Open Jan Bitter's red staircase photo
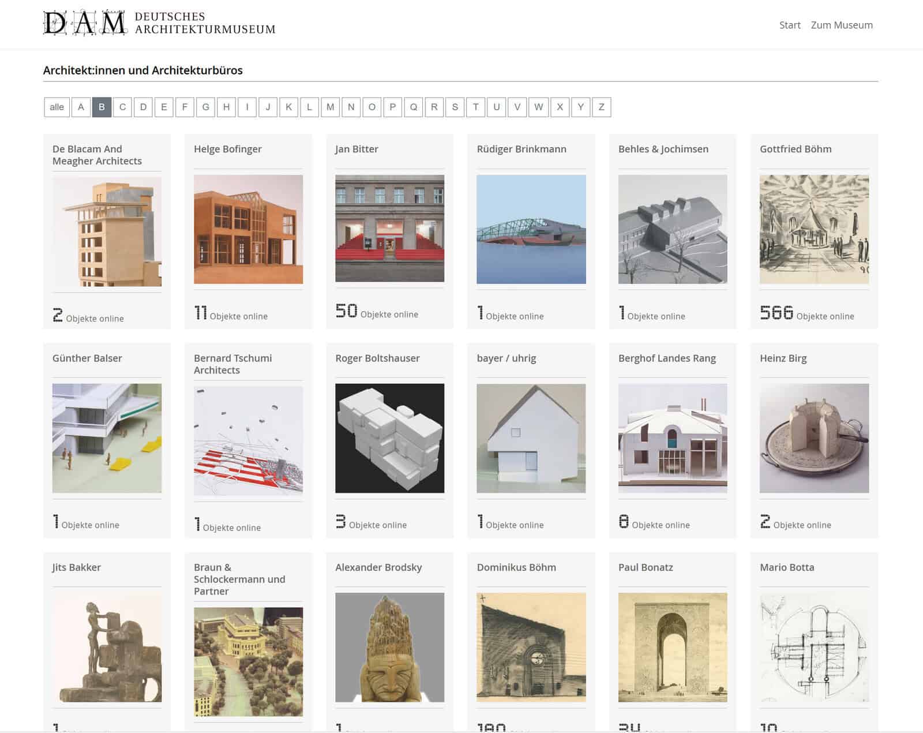This screenshot has height=733, width=923. point(389,229)
